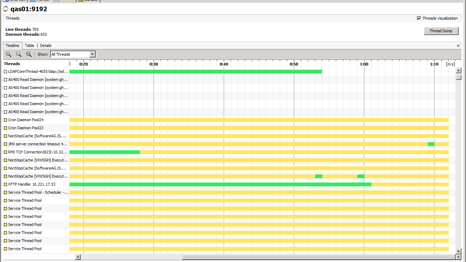Select the Cron Daemon Pool23 thread
The height and width of the screenshot is (262, 466).
pos(26,128)
